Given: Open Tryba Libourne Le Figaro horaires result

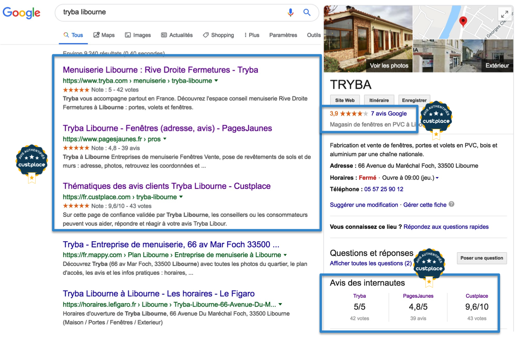Looking at the screenshot, I should click(158, 294).
